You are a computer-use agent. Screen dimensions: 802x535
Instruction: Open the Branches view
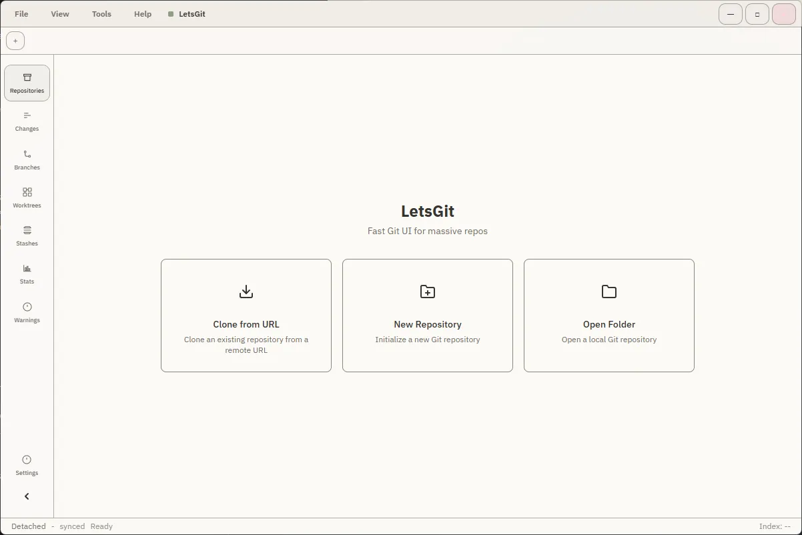(x=27, y=159)
